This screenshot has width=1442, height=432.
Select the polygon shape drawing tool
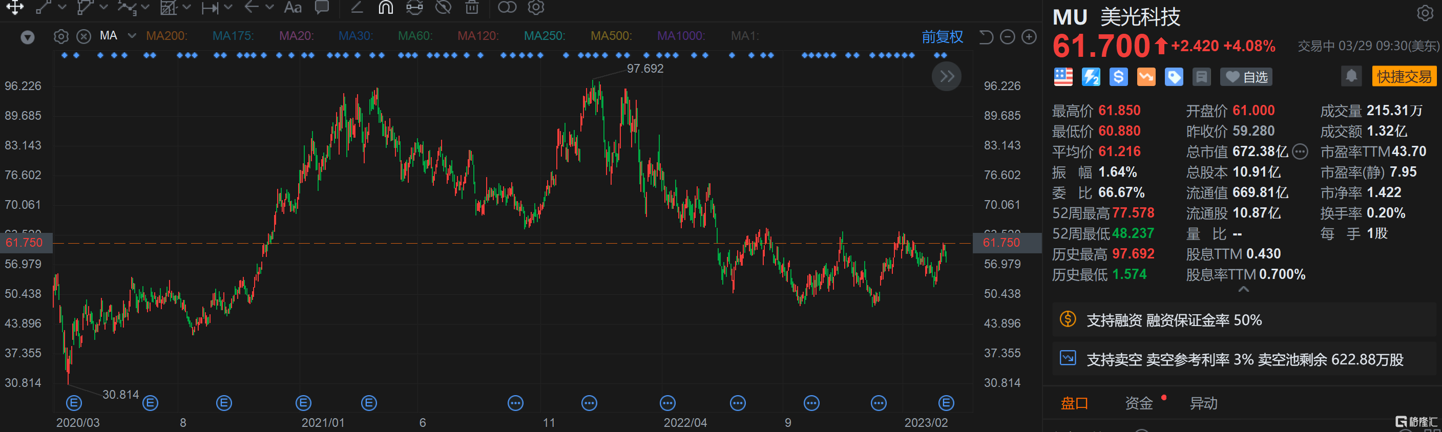[85, 7]
